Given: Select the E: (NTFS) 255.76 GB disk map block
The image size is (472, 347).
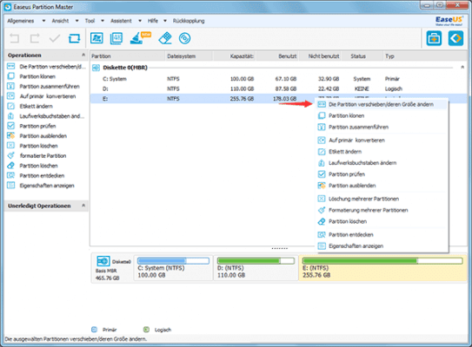Looking at the screenshot, I should click(382, 268).
